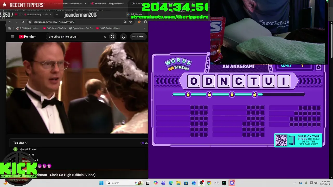This screenshot has height=187, width=333.
Task: Reload the YouTube page
Action: coord(23,22)
